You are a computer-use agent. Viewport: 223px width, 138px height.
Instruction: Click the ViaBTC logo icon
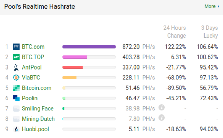click(16, 78)
